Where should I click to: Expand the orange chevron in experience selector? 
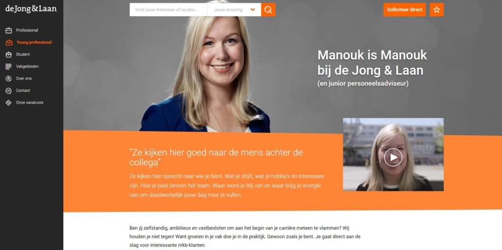[252, 10]
